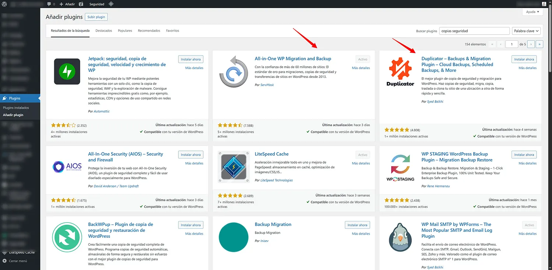Screen dimensions: 552x270
Task: Click the Jetpack plugin icon
Action: tap(67, 72)
